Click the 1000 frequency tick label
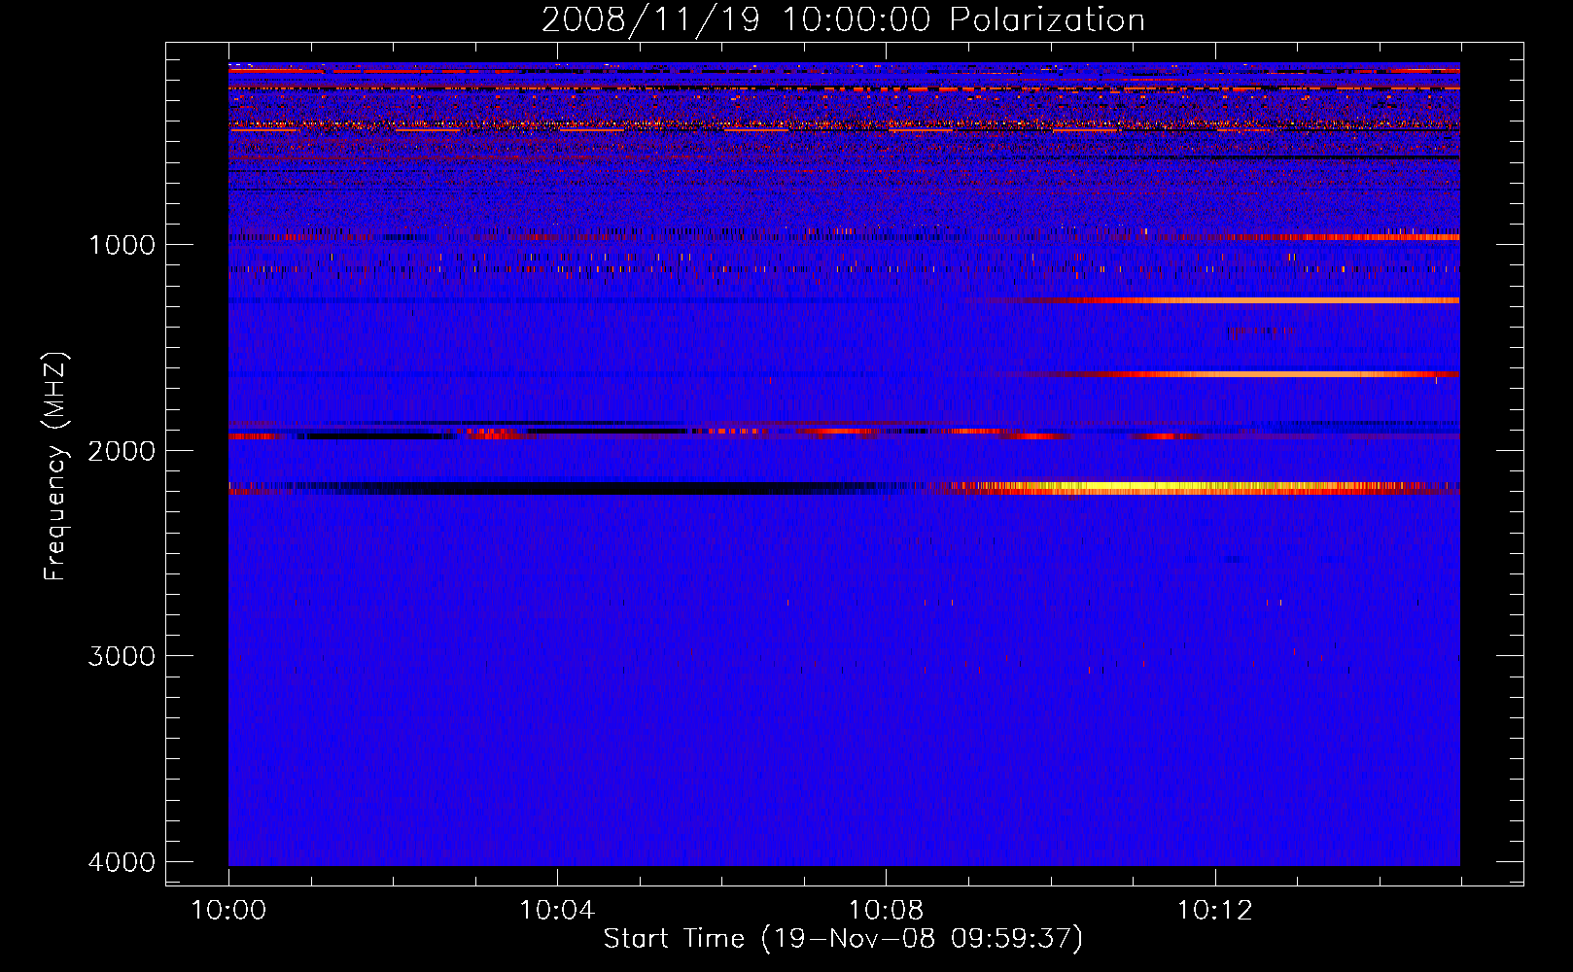This screenshot has width=1573, height=972. click(x=122, y=244)
